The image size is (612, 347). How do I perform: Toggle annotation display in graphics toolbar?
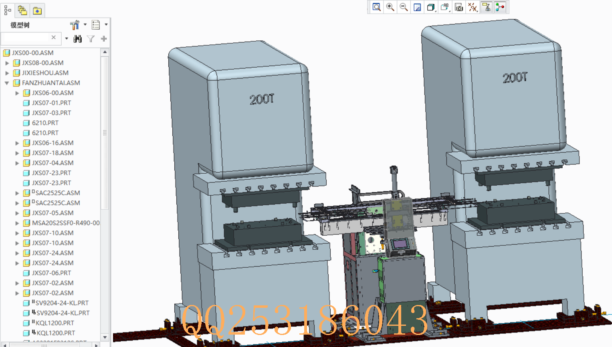click(x=487, y=7)
